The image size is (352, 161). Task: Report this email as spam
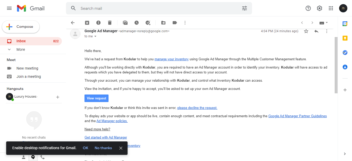pos(98,23)
